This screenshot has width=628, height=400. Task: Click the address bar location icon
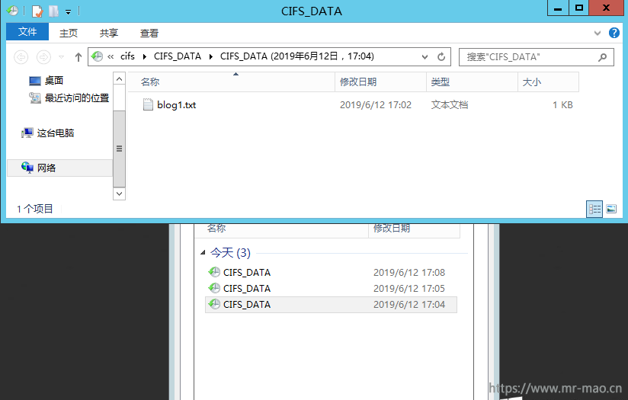(97, 56)
